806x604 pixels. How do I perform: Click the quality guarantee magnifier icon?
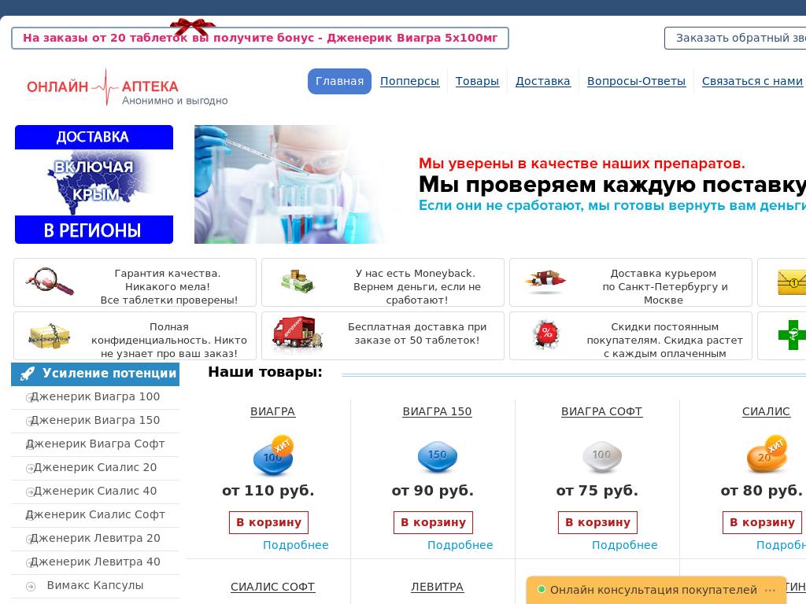pyautogui.click(x=49, y=282)
